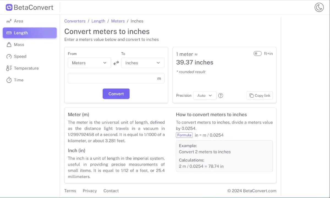330x198 pixels.
Task: Click the swap units arrows icon
Action: (x=116, y=63)
